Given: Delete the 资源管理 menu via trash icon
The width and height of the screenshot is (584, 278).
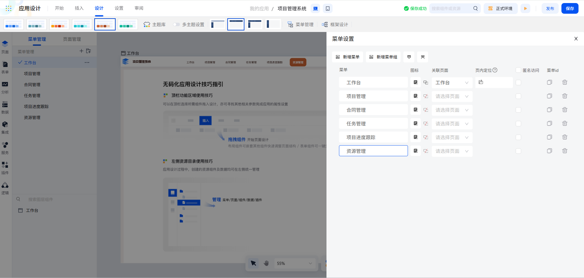Looking at the screenshot, I should tap(564, 151).
